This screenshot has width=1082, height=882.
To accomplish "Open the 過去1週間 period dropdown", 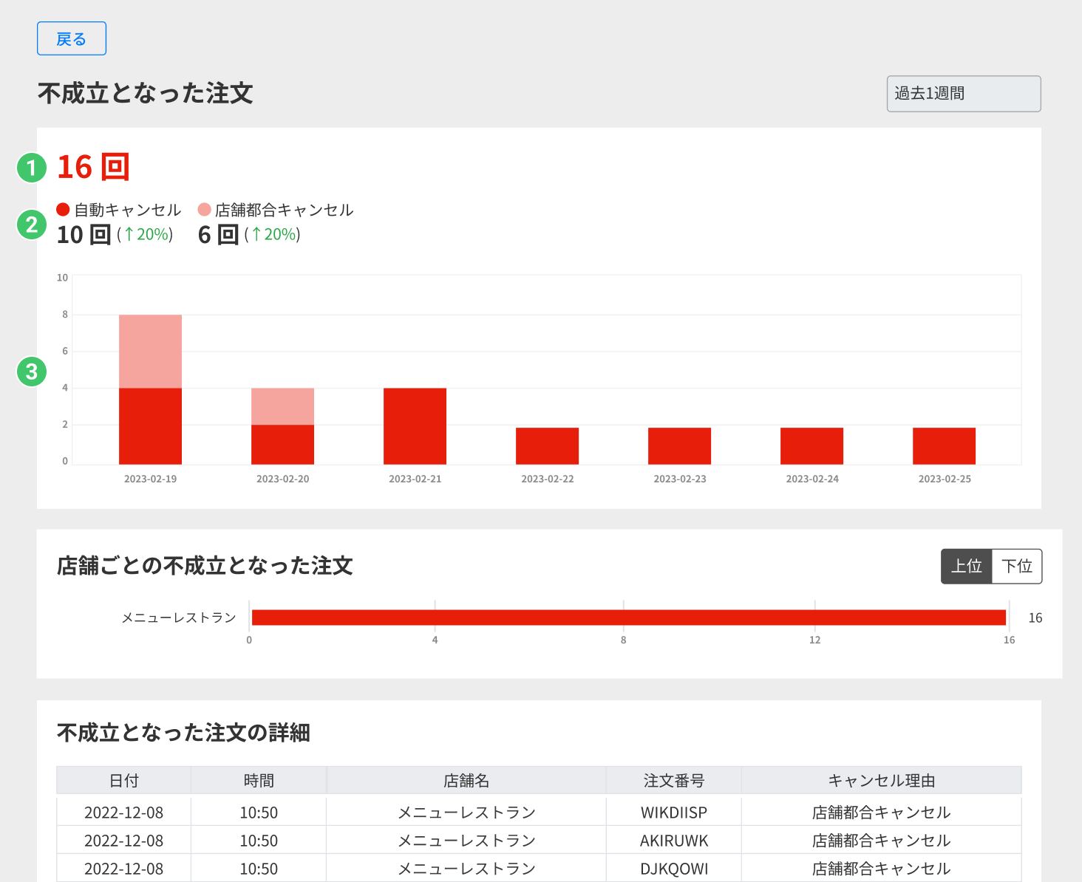I will [x=963, y=94].
